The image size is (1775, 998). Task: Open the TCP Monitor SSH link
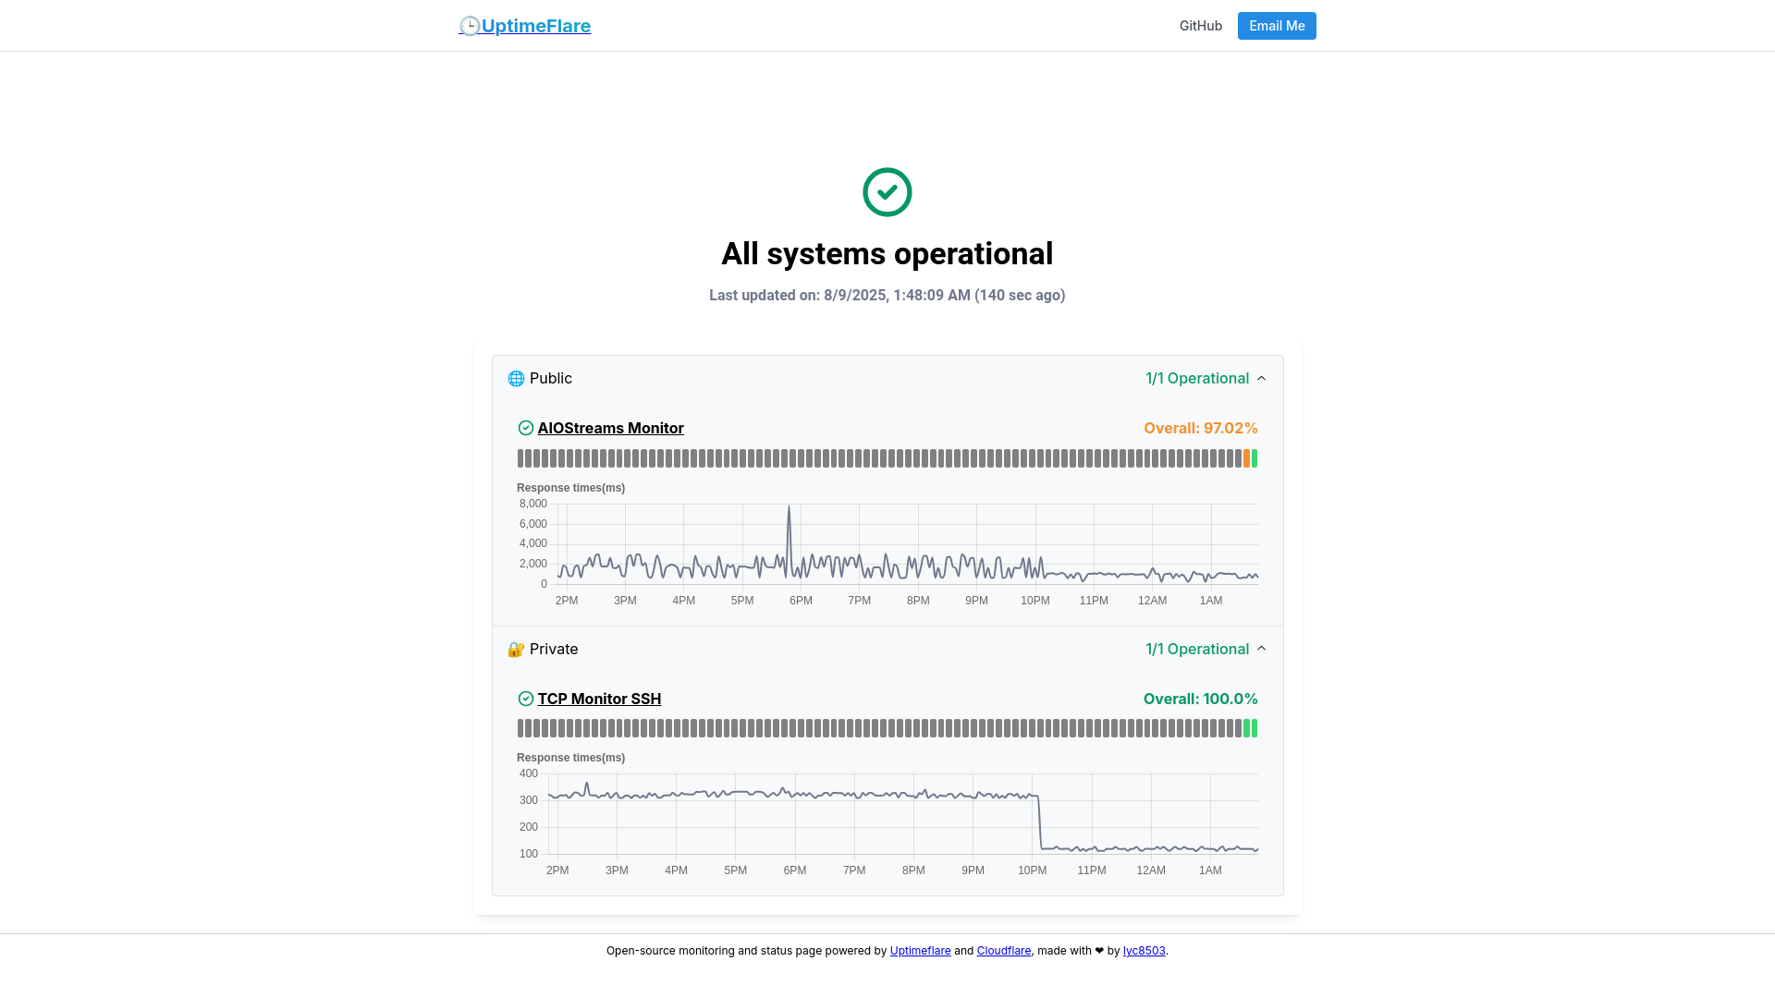coord(600,699)
